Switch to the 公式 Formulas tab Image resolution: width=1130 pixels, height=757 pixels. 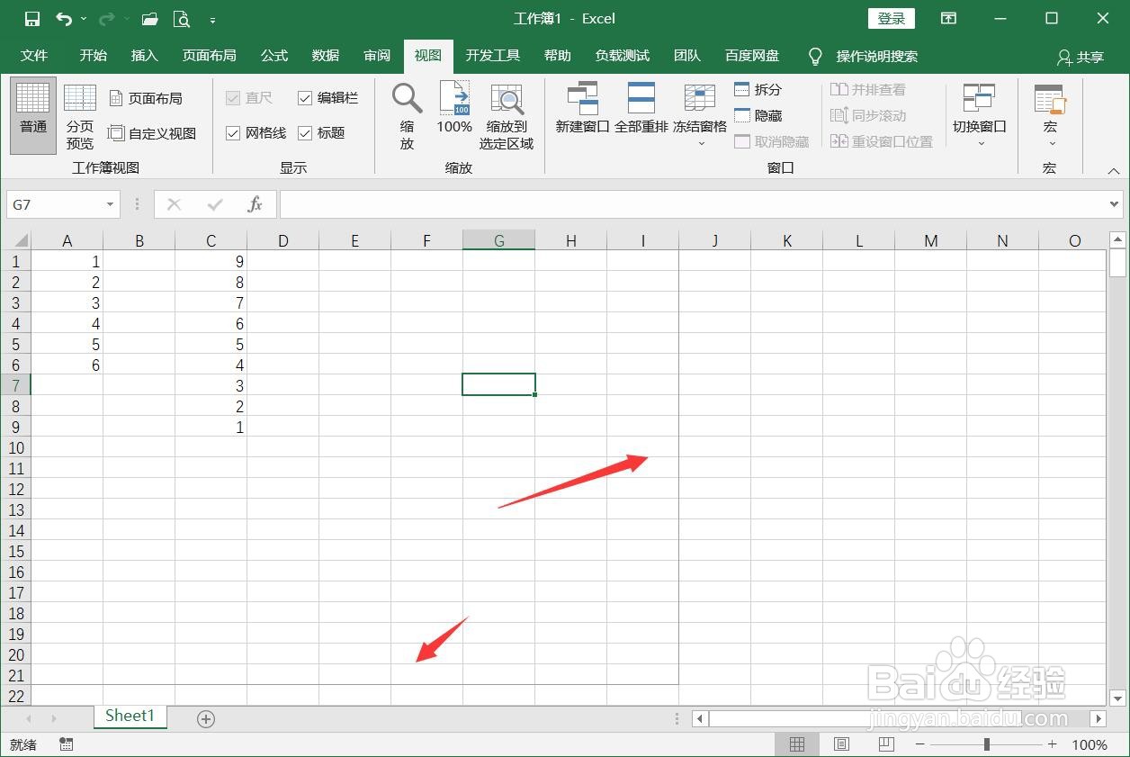[274, 56]
